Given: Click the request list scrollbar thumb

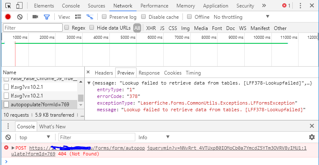Looking at the screenshot, I should point(81,98).
